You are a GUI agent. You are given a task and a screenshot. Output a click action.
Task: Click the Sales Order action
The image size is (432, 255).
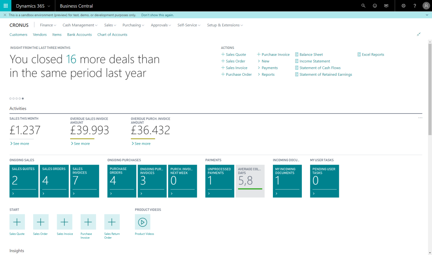233,61
